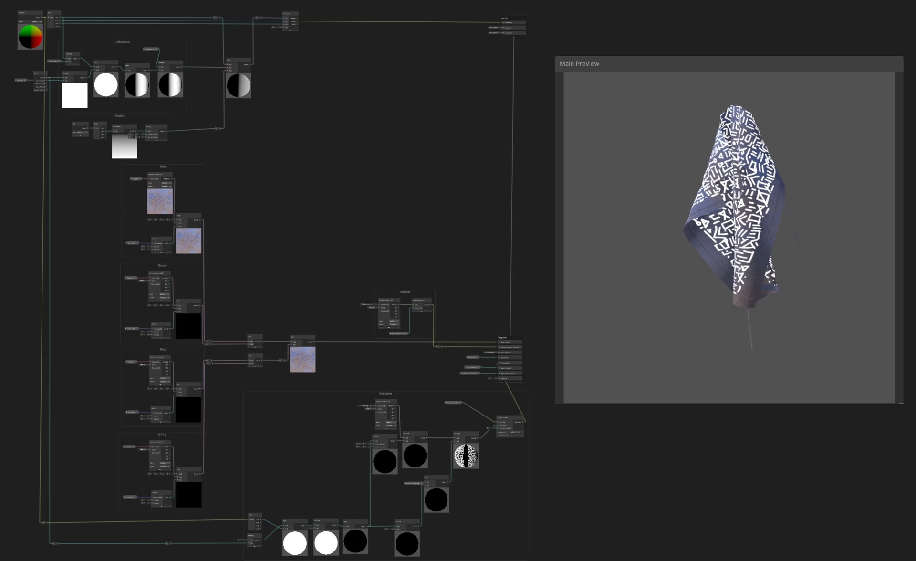Click the Position node color wheel preview
The width and height of the screenshot is (916, 561).
30,37
